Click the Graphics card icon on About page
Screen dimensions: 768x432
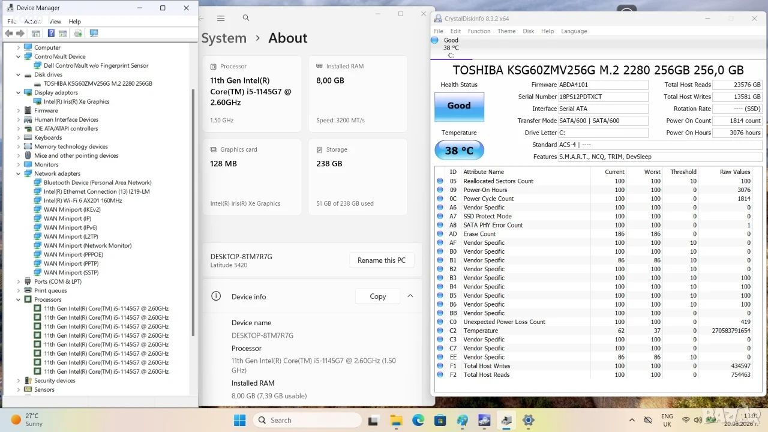coord(214,150)
